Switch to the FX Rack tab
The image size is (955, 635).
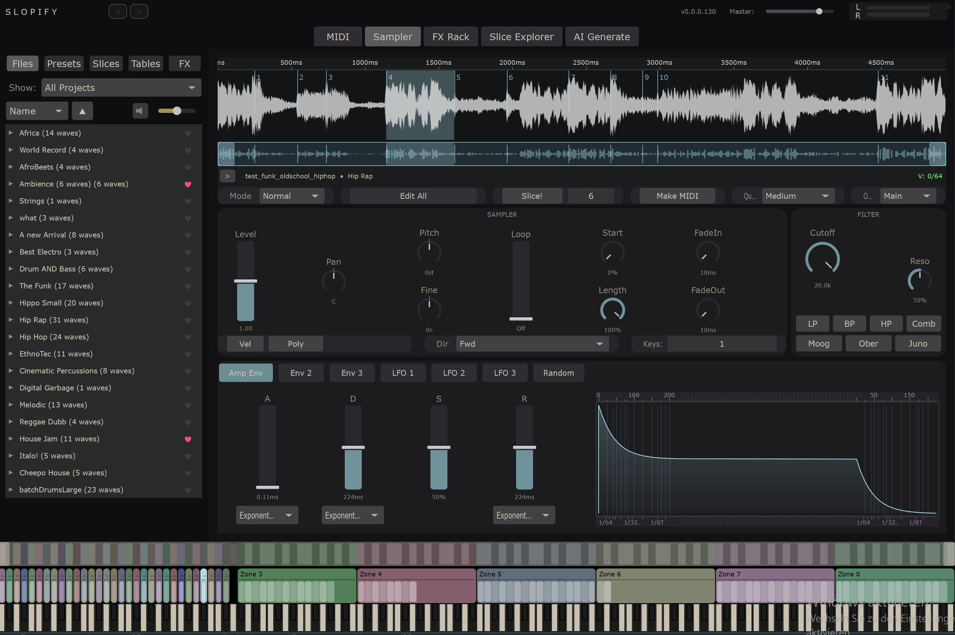pyautogui.click(x=450, y=37)
